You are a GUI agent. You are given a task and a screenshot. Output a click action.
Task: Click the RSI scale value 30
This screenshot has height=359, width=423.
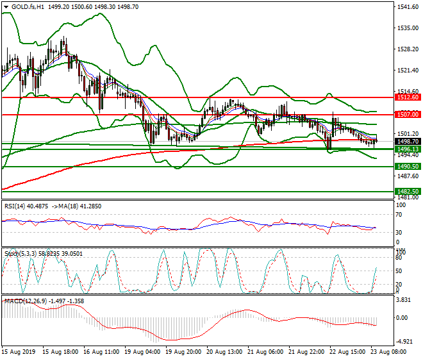399,233
